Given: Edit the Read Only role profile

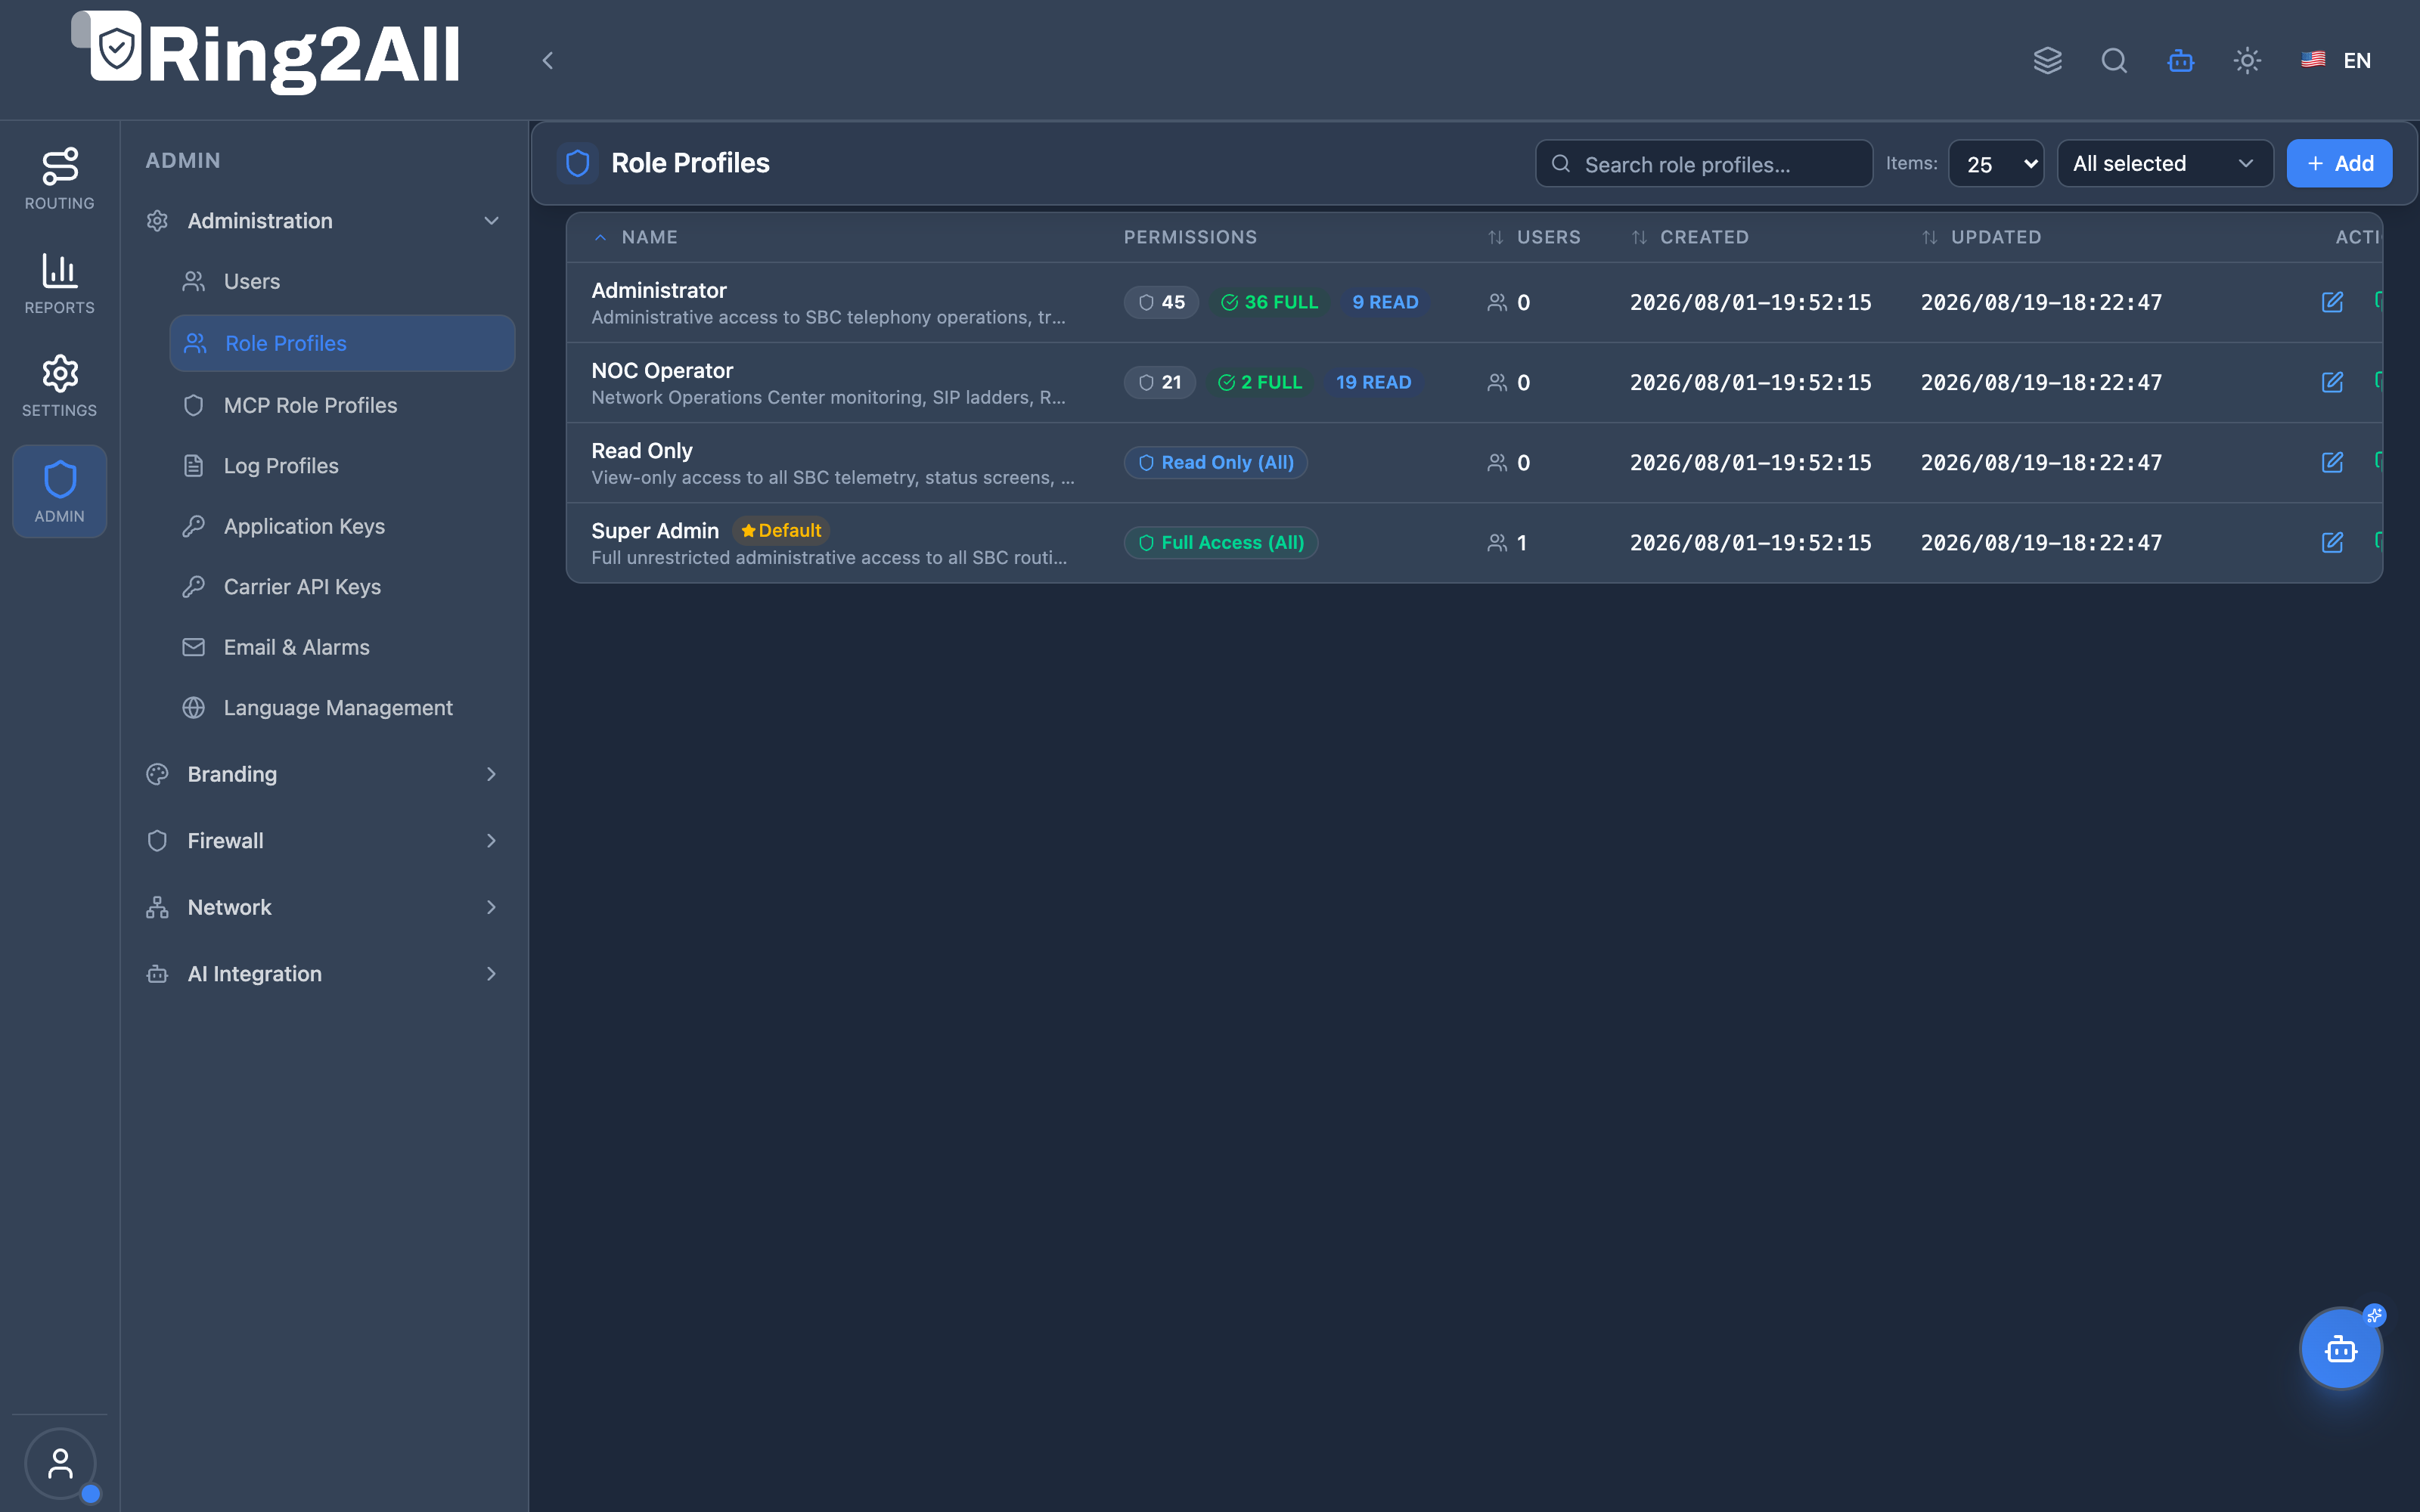Looking at the screenshot, I should [x=2332, y=462].
